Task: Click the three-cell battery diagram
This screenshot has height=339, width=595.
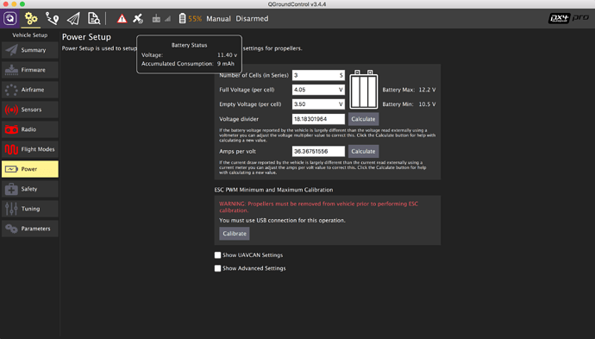Action: (364, 90)
